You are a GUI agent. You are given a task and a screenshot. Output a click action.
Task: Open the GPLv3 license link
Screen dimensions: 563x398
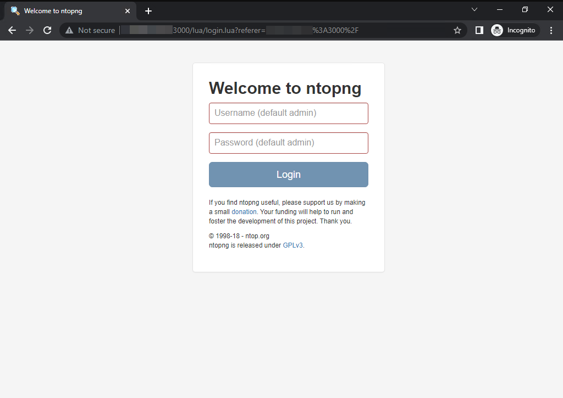293,245
